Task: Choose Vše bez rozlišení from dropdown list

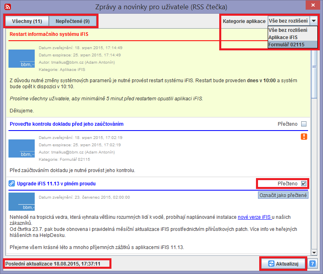Action: point(292,30)
